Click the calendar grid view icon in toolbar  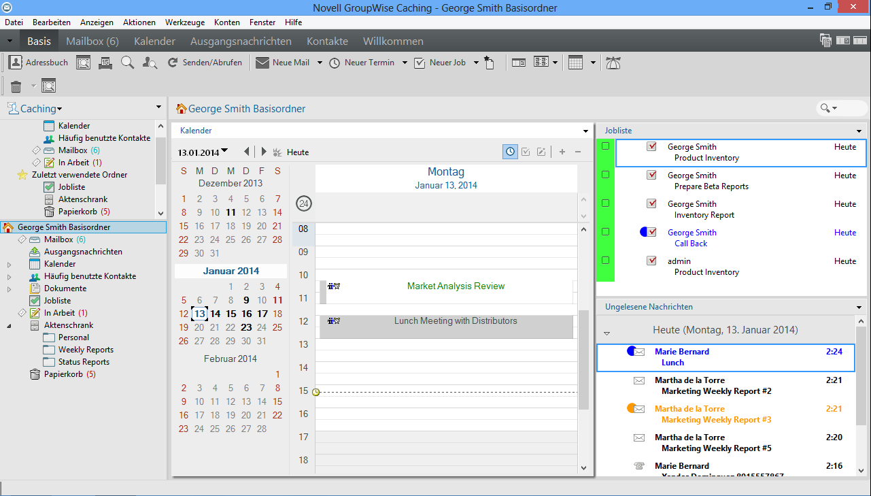point(575,63)
